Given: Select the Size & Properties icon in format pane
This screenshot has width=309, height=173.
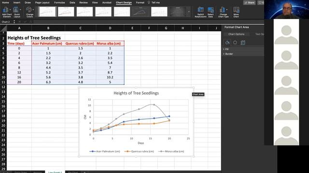Looking at the screenshot, I should click(243, 42).
